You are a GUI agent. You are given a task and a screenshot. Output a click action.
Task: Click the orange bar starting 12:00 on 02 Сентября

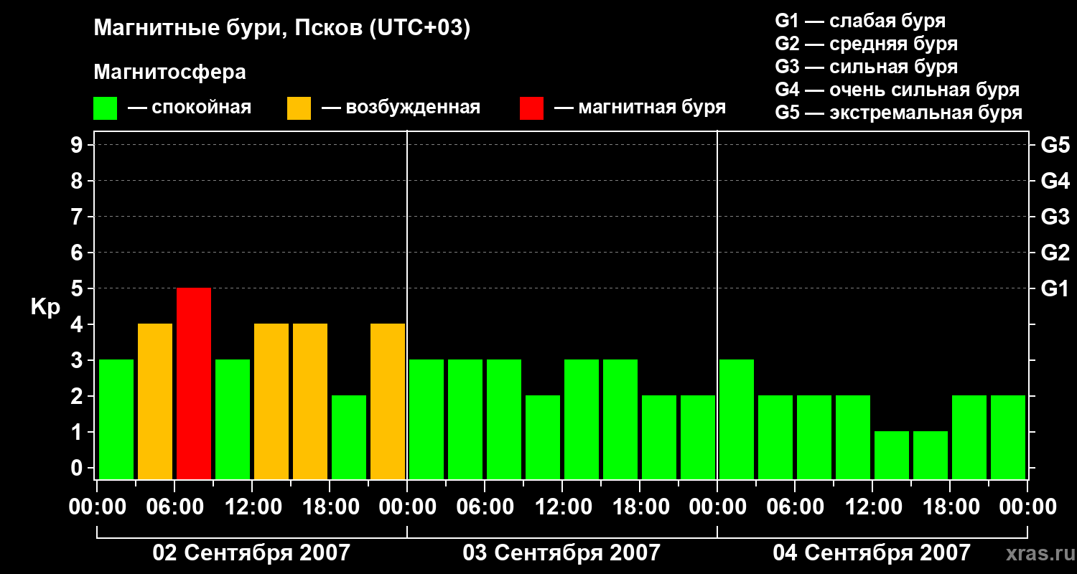271,402
